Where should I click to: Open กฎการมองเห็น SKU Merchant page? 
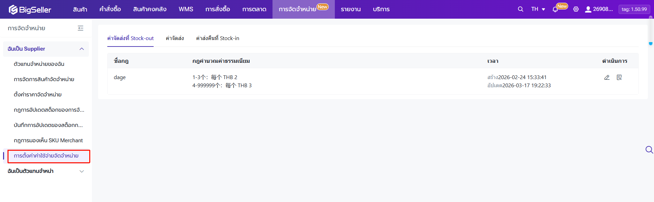pos(48,141)
